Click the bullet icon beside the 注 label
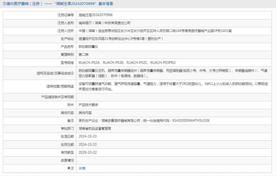276x176 pixels. coord(69,168)
